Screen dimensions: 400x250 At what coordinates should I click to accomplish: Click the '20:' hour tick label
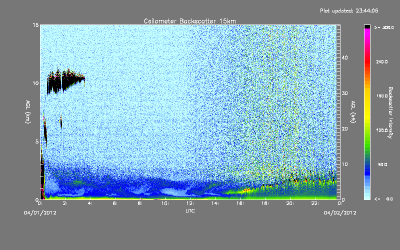(x=290, y=203)
